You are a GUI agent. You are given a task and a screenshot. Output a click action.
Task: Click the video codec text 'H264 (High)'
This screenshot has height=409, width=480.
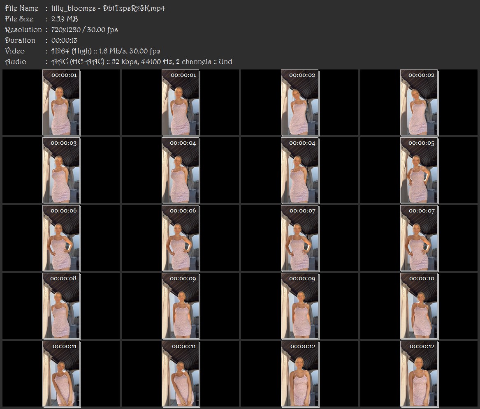pyautogui.click(x=71, y=51)
